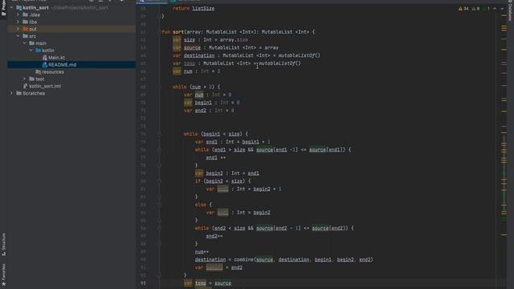Click 'end2++' statement
Image resolution: width=514 pixels, height=289 pixels.
click(x=214, y=236)
